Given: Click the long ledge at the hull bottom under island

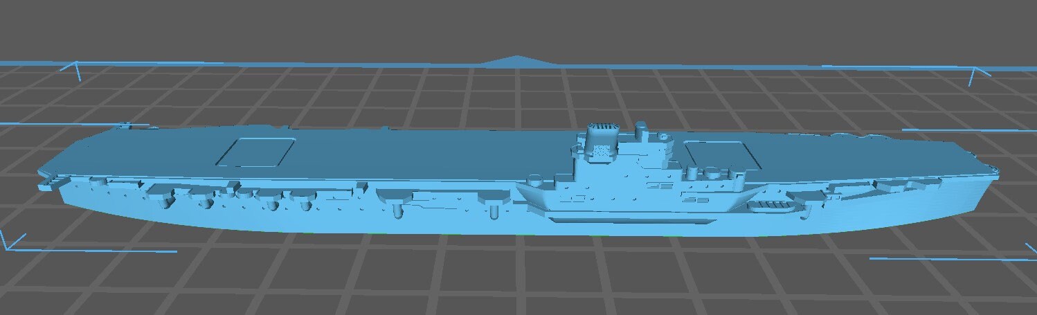Looking at the screenshot, I should pyautogui.click(x=630, y=221).
